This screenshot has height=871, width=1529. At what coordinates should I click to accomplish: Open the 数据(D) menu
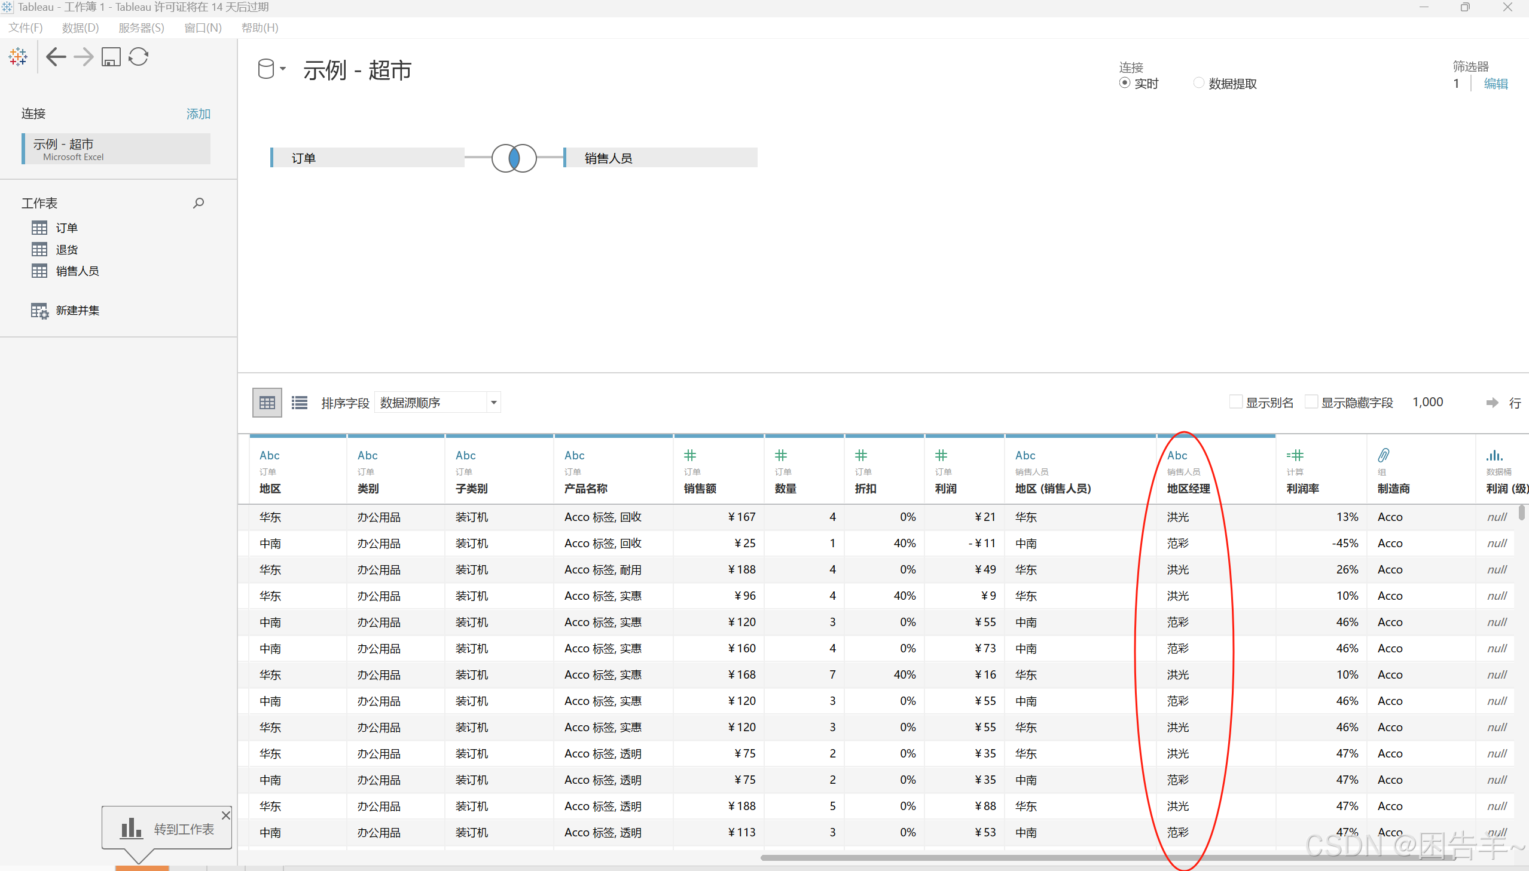point(80,27)
